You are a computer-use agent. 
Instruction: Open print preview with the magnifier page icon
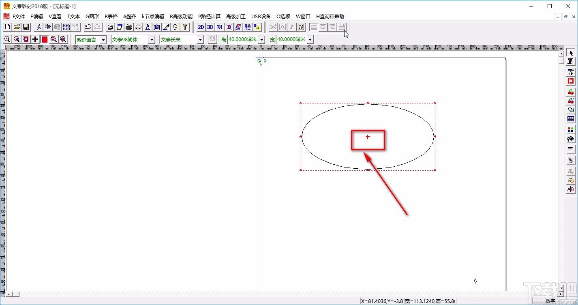(x=148, y=27)
